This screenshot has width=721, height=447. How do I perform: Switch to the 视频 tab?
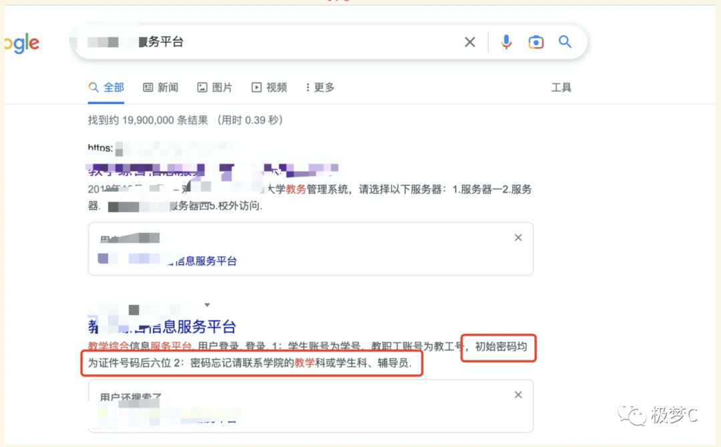[x=269, y=87]
